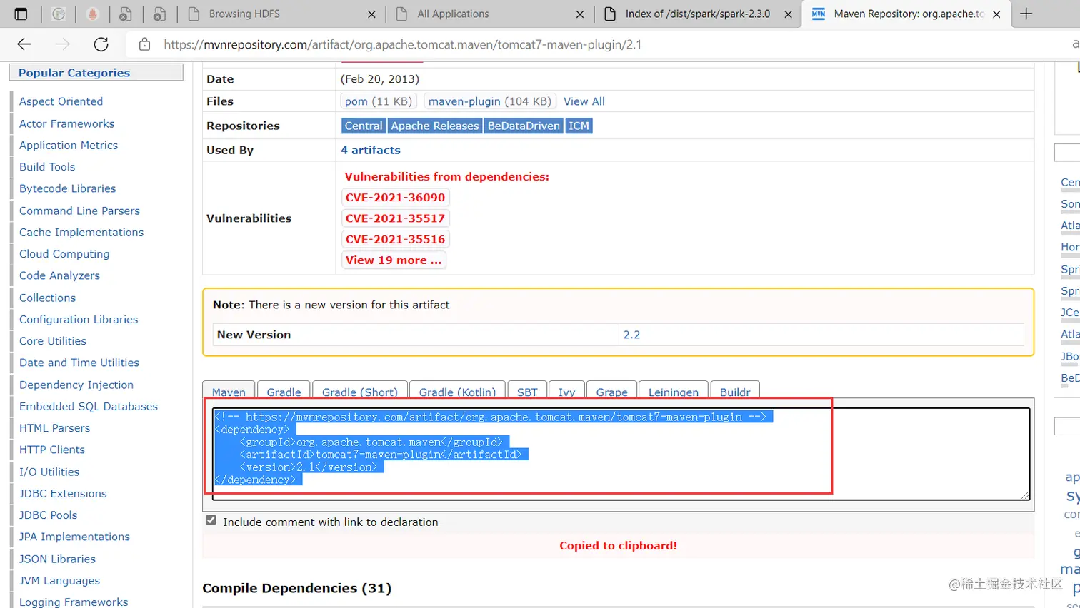Select the Gradle (Kotlin) tab
Image resolution: width=1080 pixels, height=608 pixels.
click(457, 390)
